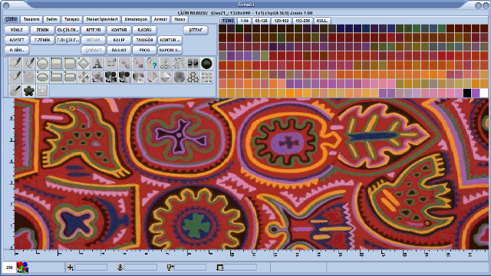Open the Armür tab
491x276 pixels.
[x=160, y=19]
